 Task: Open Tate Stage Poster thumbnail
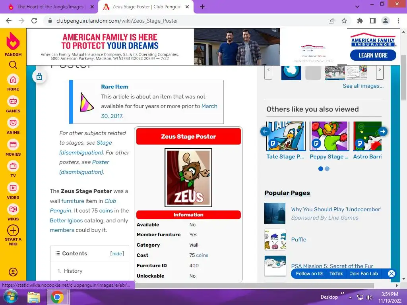click(286, 136)
